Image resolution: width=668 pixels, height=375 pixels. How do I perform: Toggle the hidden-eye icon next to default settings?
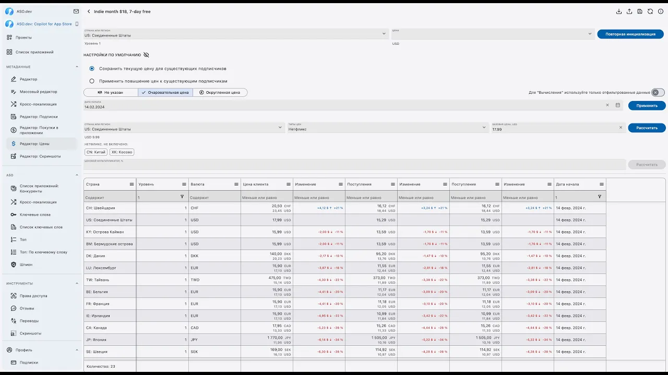(146, 55)
